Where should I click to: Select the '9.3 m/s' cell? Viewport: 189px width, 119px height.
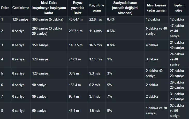pyautogui.click(x=95, y=73)
